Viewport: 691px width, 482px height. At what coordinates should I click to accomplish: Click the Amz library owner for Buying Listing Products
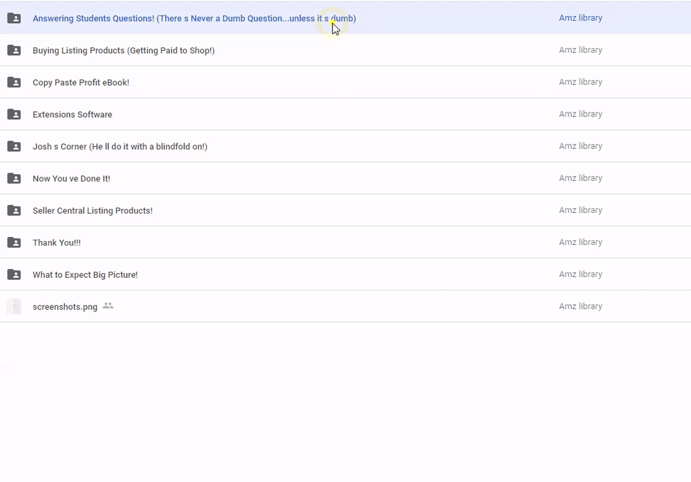click(580, 50)
